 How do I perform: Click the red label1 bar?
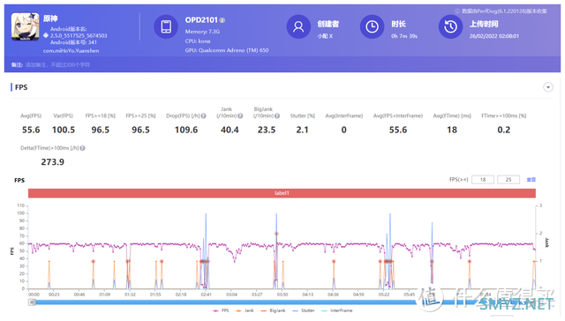click(x=282, y=193)
